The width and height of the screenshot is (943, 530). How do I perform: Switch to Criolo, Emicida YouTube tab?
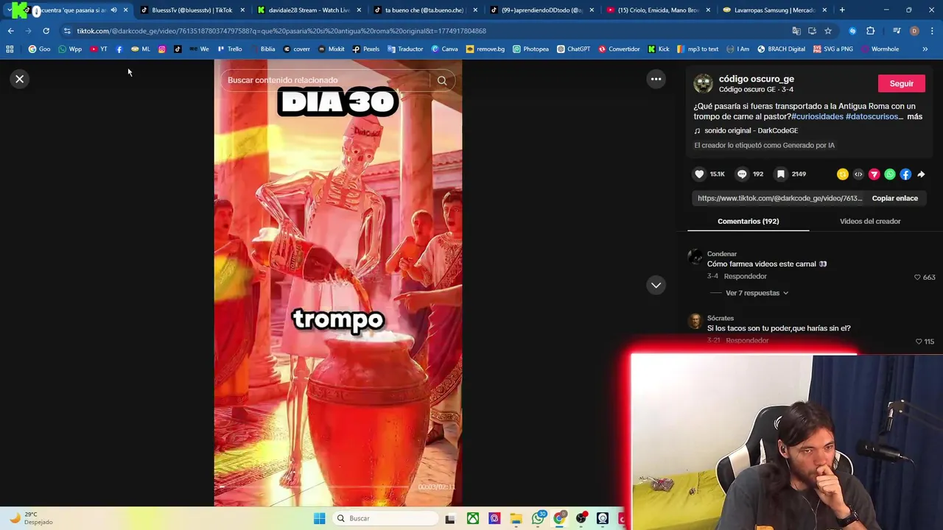(659, 10)
